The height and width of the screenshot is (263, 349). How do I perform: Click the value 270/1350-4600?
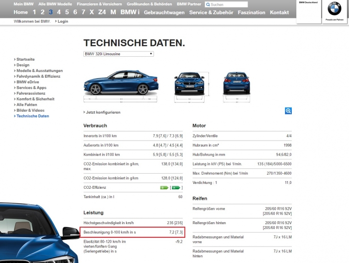279,173
